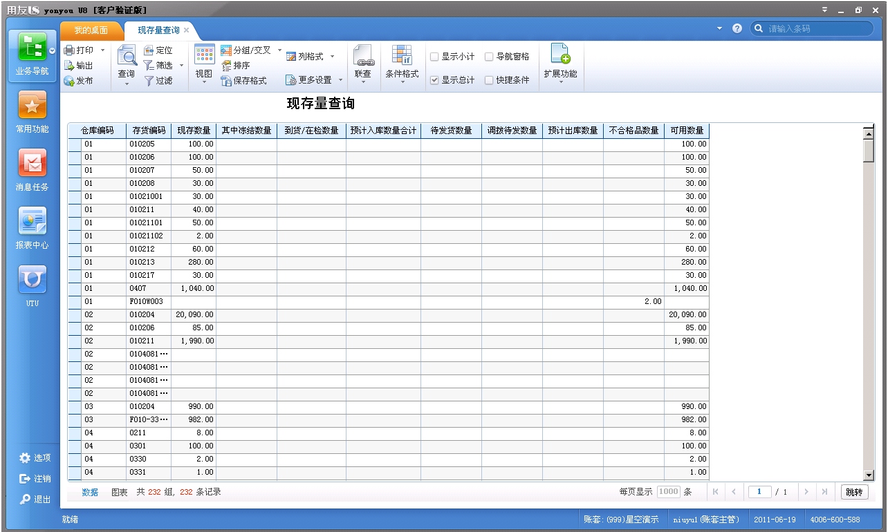The width and height of the screenshot is (888, 532).
Task: Click the 退出 exit icon
Action: 25,500
